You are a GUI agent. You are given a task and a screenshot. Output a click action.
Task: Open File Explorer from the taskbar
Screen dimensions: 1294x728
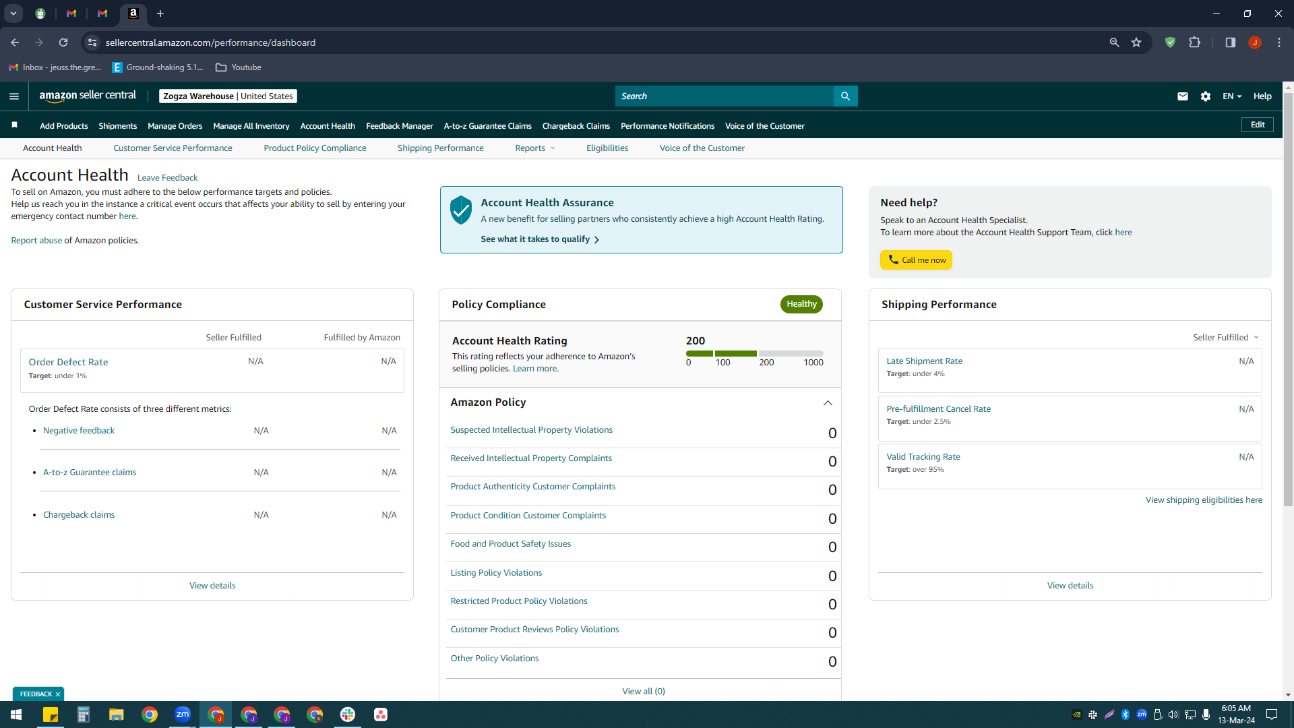(x=117, y=715)
